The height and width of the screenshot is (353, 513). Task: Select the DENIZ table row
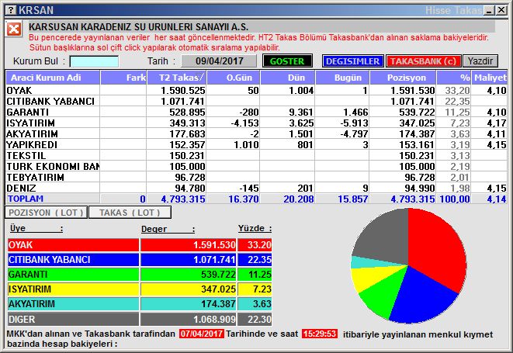[x=256, y=188]
